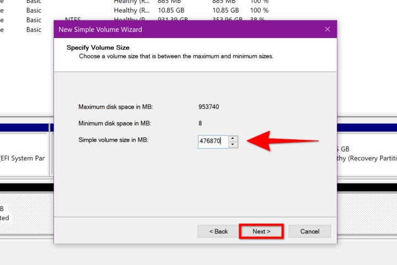This screenshot has width=397, height=265.
Task: Click the Next button in the wizard
Action: point(261,231)
